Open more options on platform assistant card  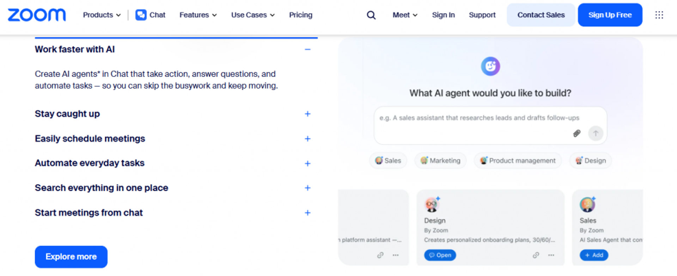(396, 255)
